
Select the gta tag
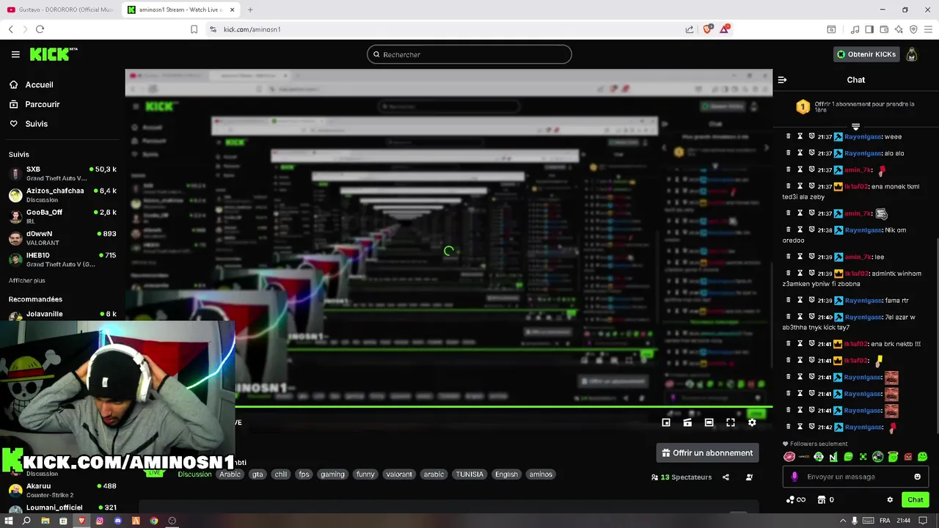click(257, 474)
